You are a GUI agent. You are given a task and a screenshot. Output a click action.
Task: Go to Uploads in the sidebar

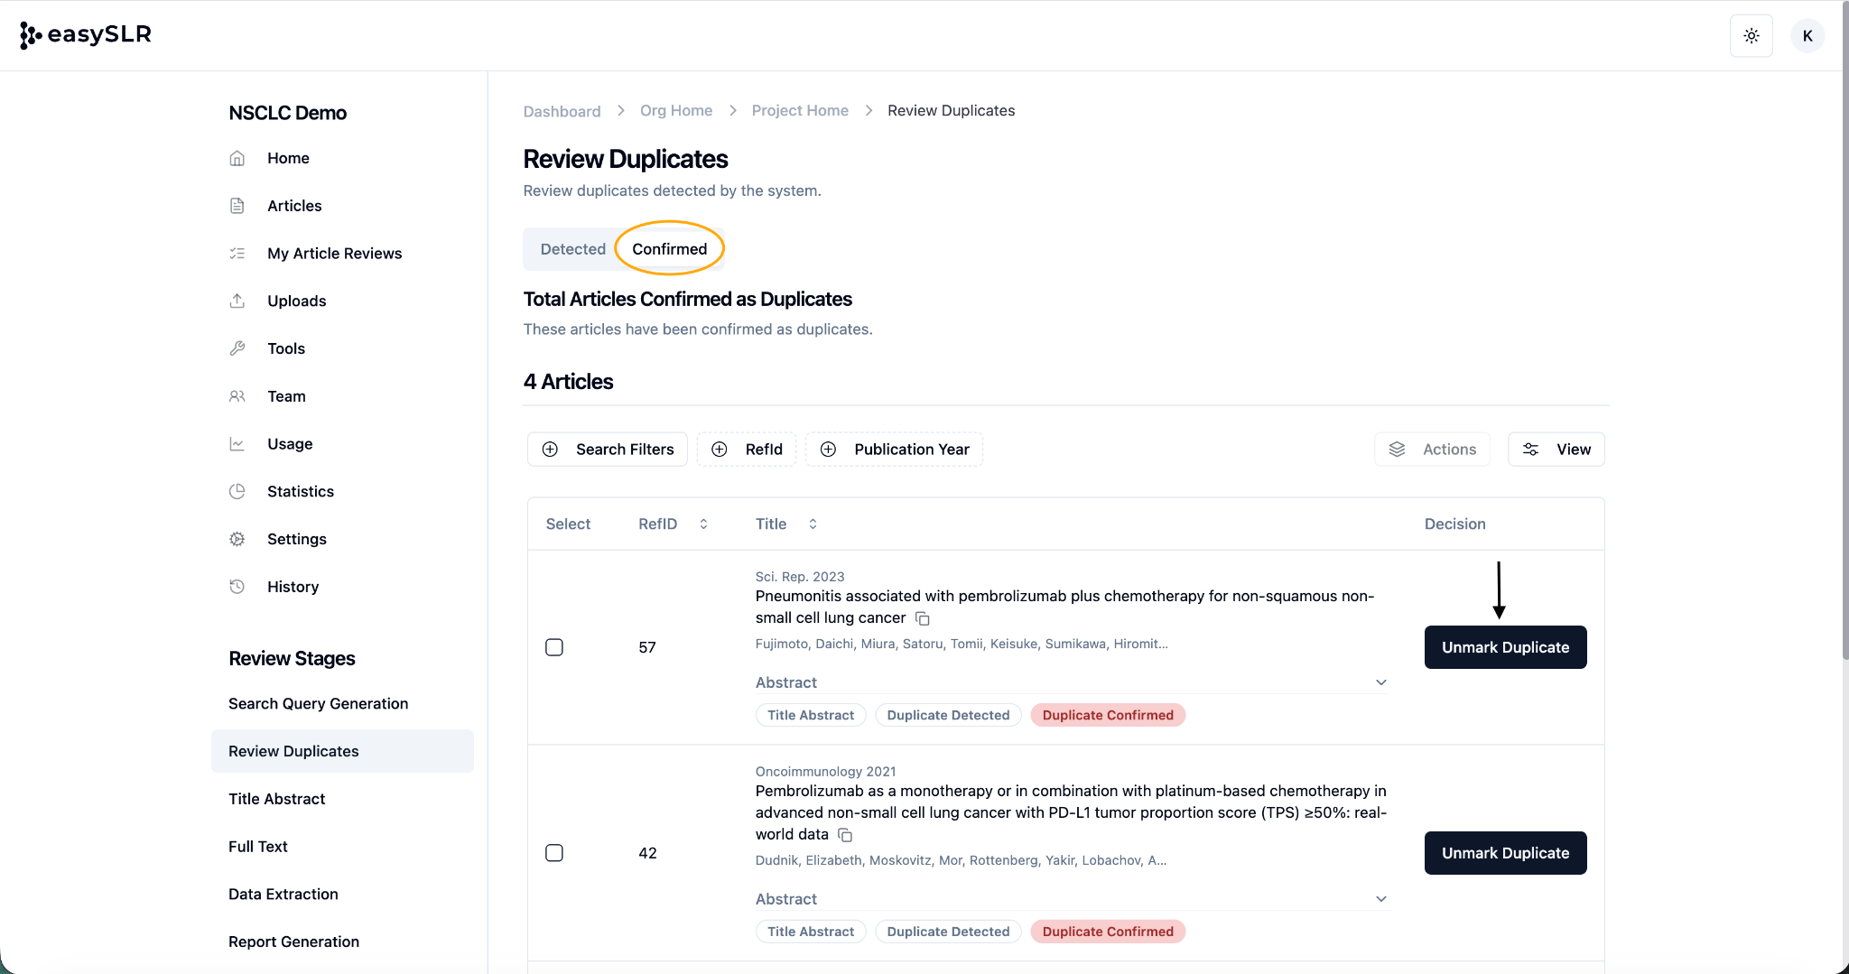296,301
